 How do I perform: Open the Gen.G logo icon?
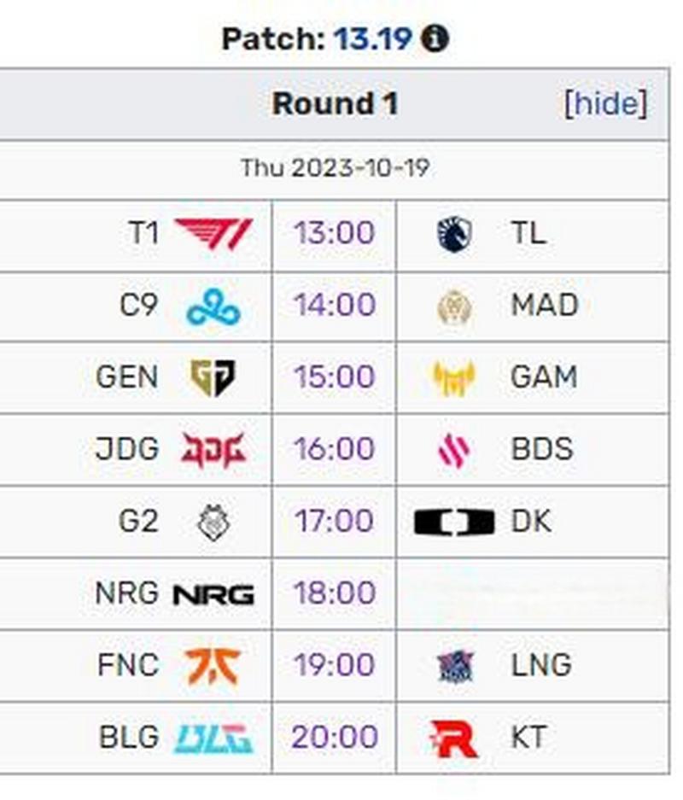(213, 378)
